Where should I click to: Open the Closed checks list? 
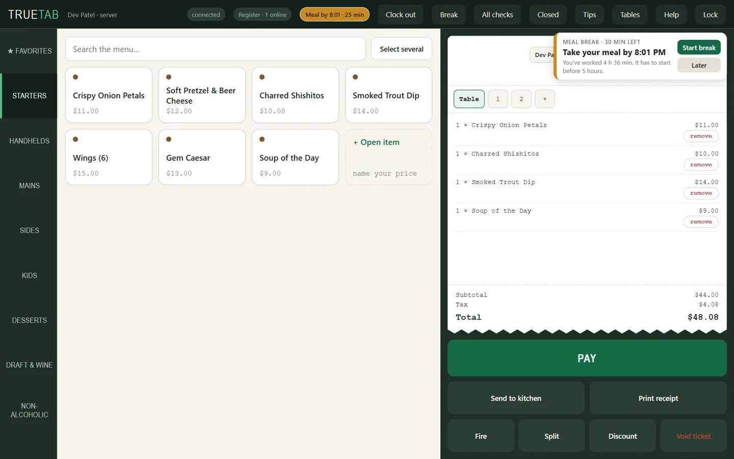pyautogui.click(x=548, y=15)
